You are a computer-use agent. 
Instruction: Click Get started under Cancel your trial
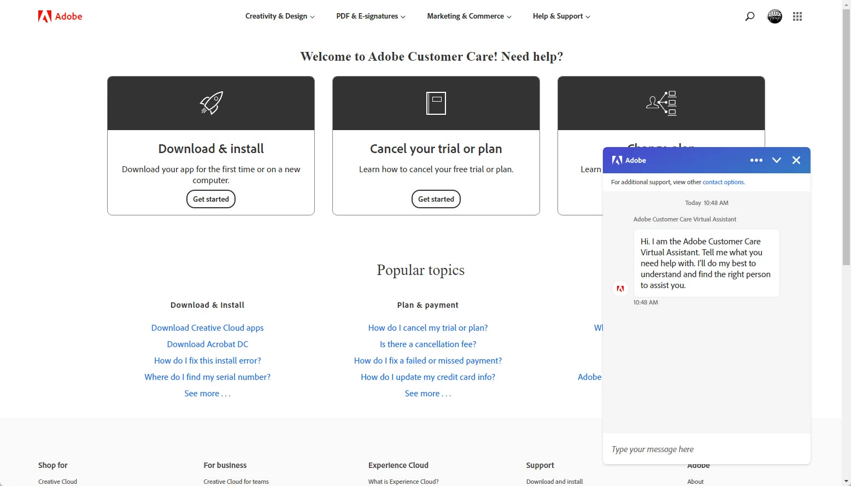436,199
